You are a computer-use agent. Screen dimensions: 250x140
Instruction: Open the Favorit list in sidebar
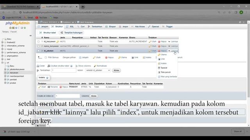point(14,32)
